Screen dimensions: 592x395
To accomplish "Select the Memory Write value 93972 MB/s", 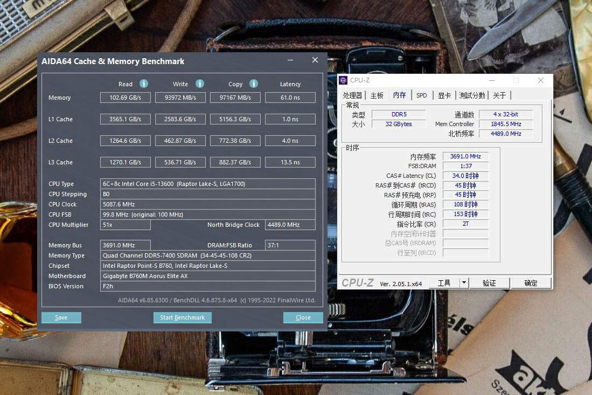I will coord(180,98).
